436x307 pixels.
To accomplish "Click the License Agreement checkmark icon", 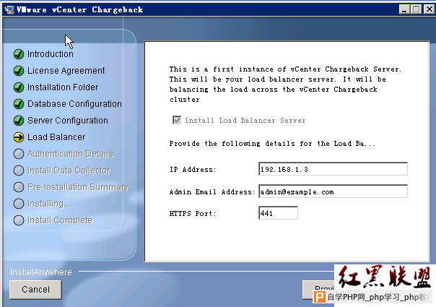I will (x=19, y=71).
